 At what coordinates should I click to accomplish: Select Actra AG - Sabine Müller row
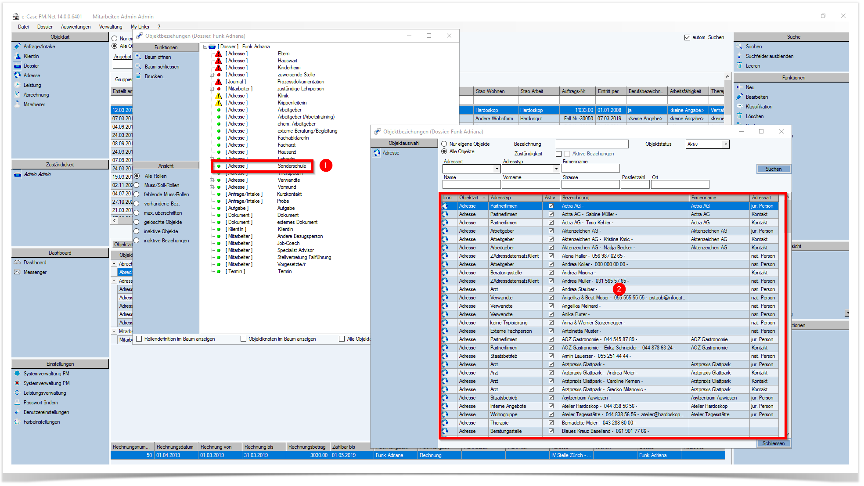click(609, 214)
